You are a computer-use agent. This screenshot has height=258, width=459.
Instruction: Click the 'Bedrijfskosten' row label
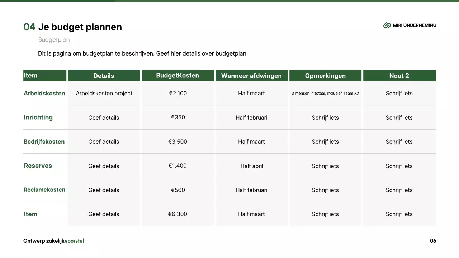[x=44, y=142]
